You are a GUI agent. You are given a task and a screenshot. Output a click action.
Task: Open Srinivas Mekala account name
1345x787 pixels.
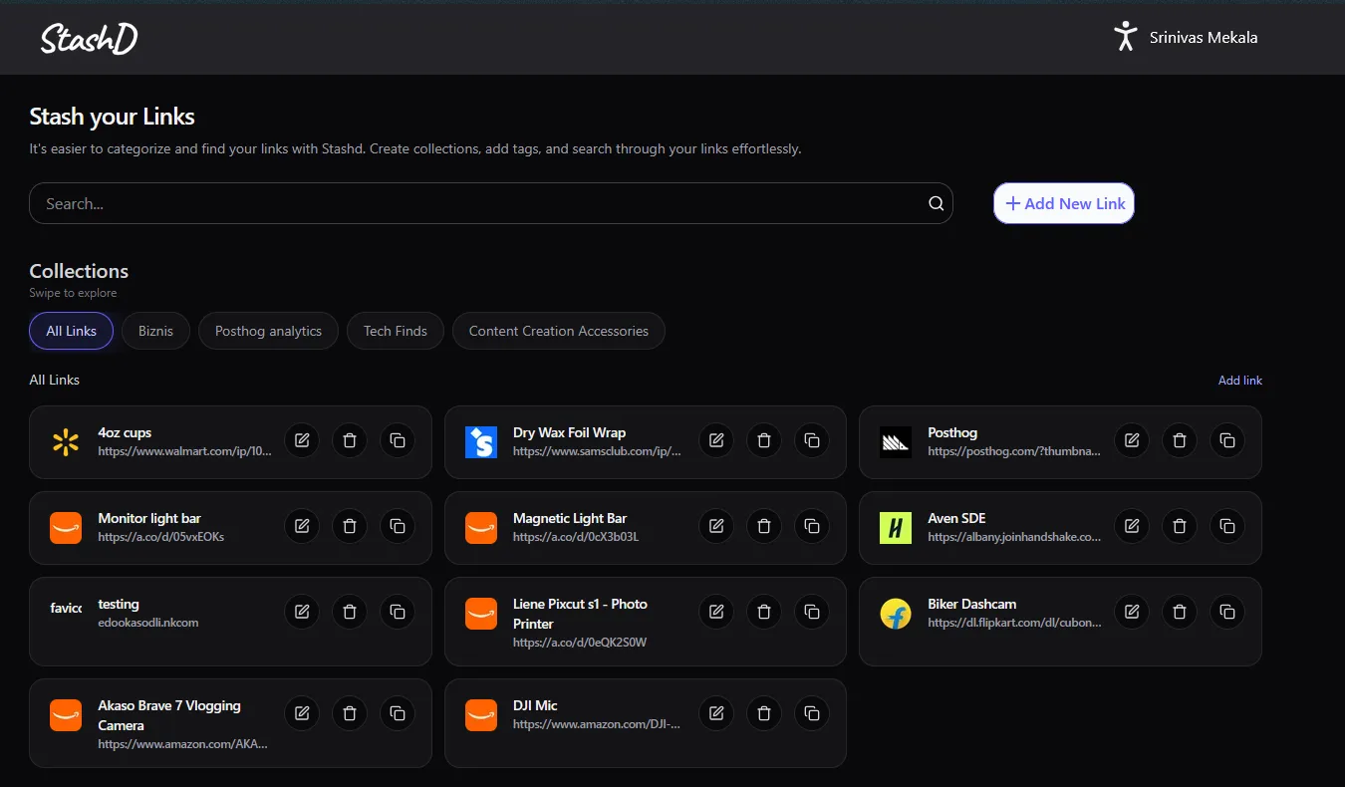(x=1204, y=38)
